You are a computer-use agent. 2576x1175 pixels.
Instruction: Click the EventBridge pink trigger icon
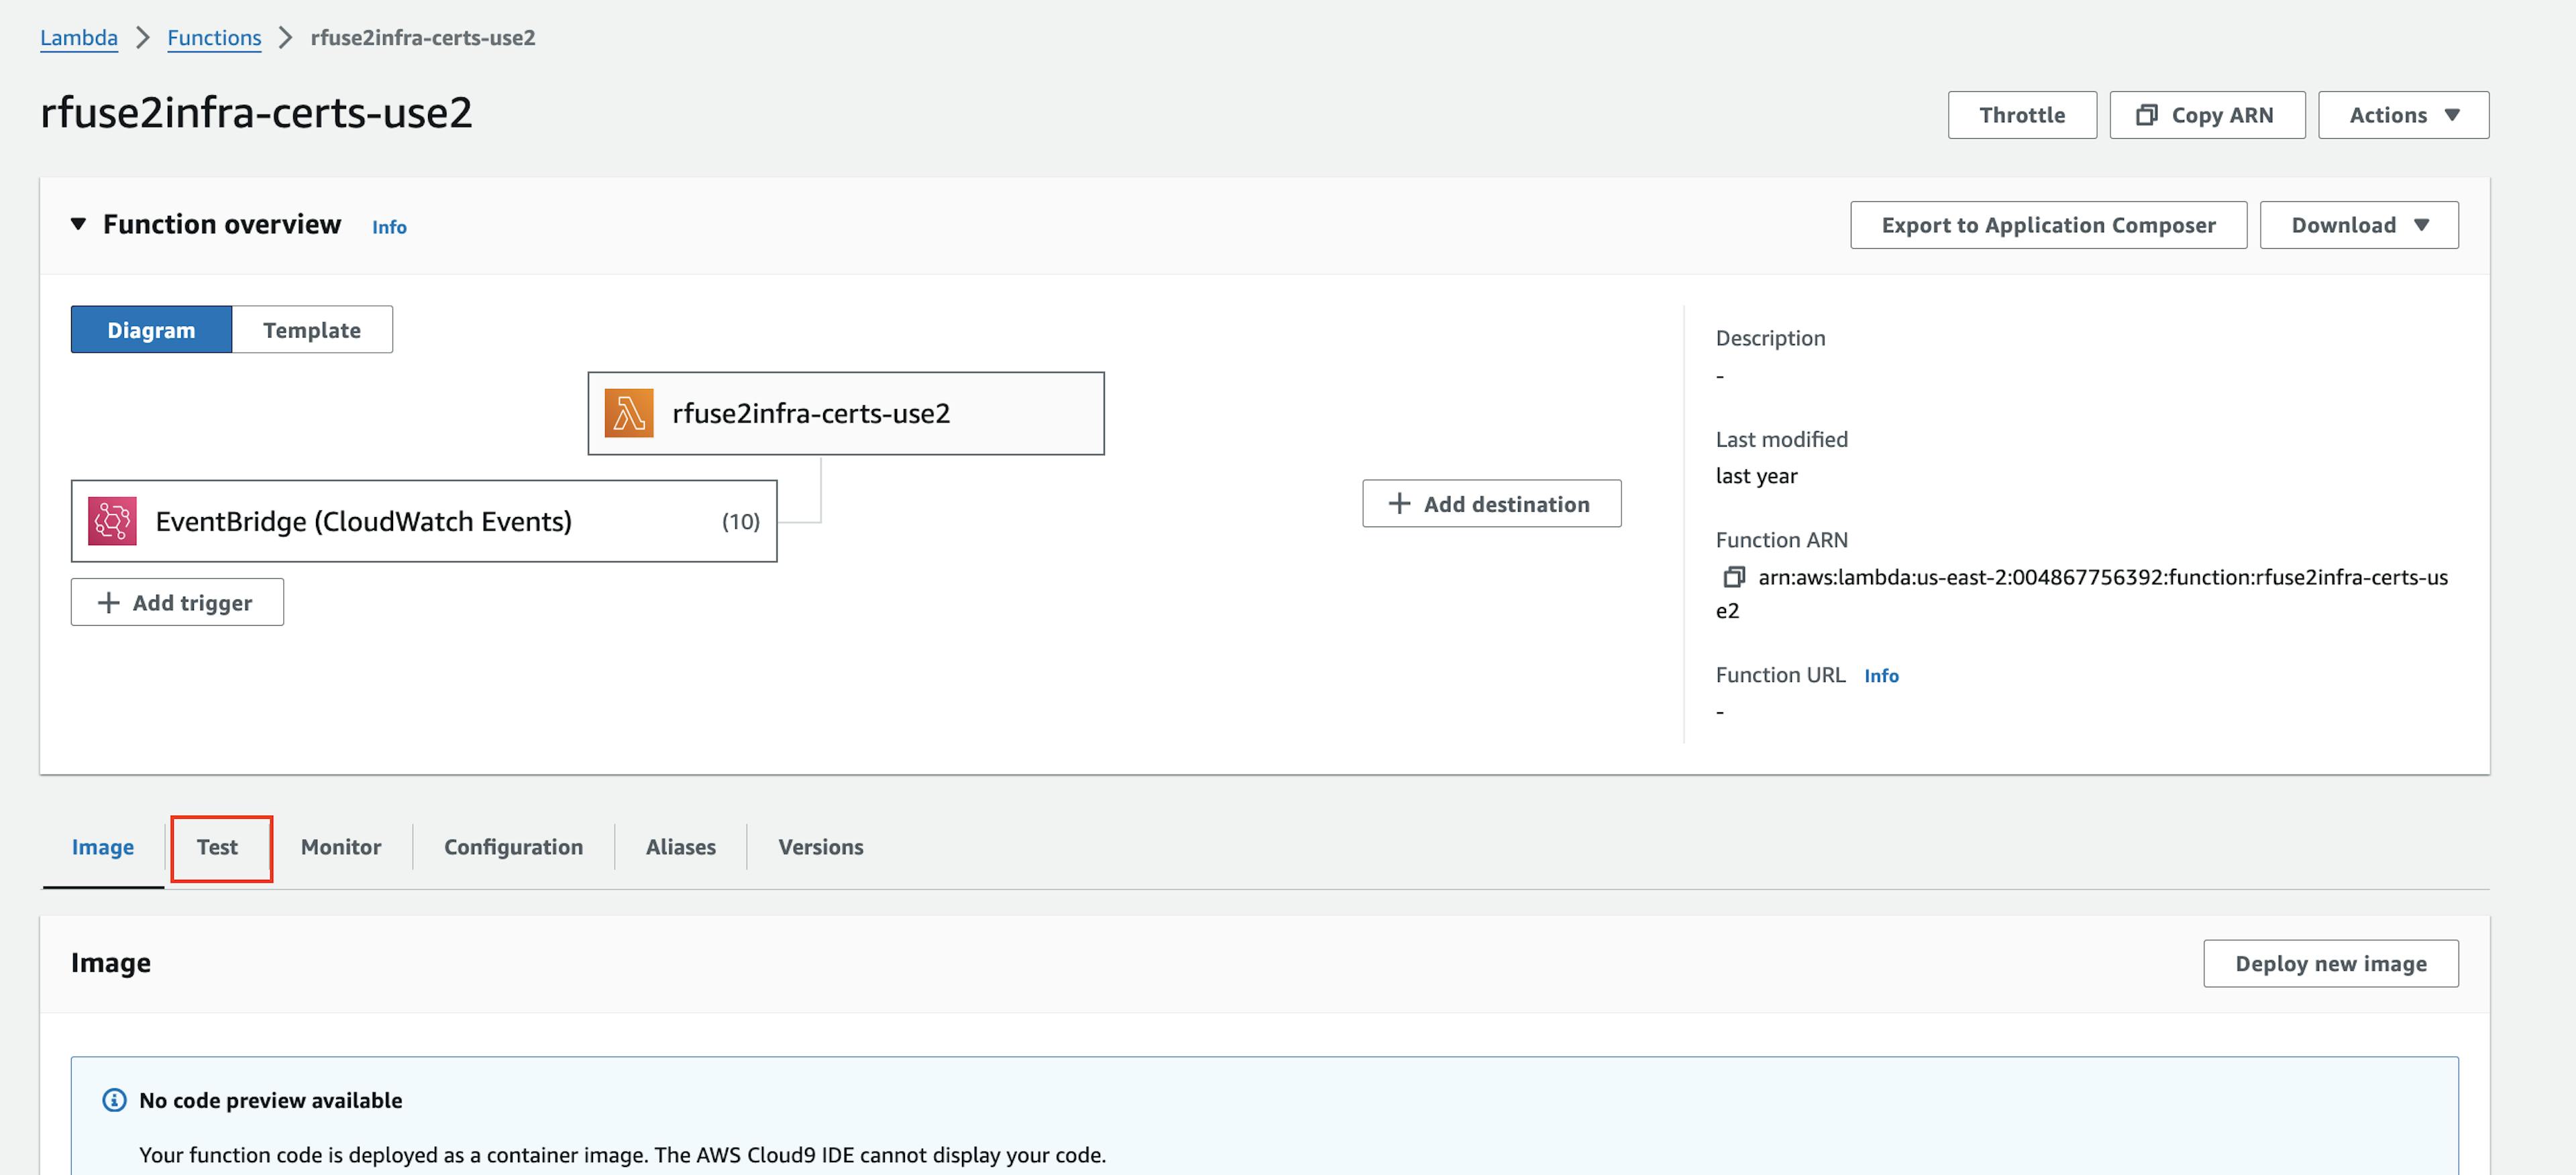(112, 521)
